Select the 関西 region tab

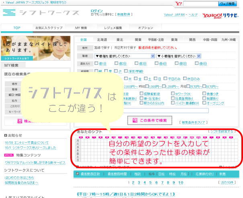[x=192, y=40]
